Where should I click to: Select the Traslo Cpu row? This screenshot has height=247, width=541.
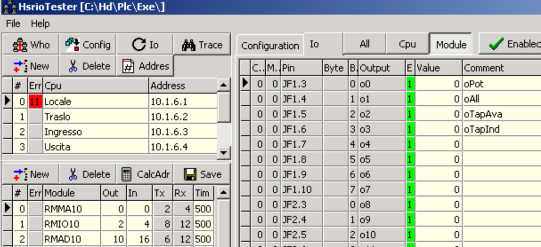point(95,117)
